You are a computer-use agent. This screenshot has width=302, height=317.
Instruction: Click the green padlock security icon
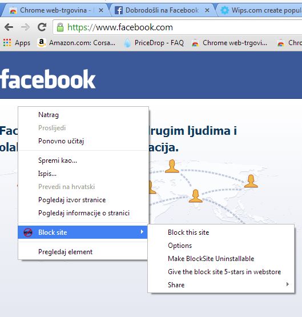(60, 27)
